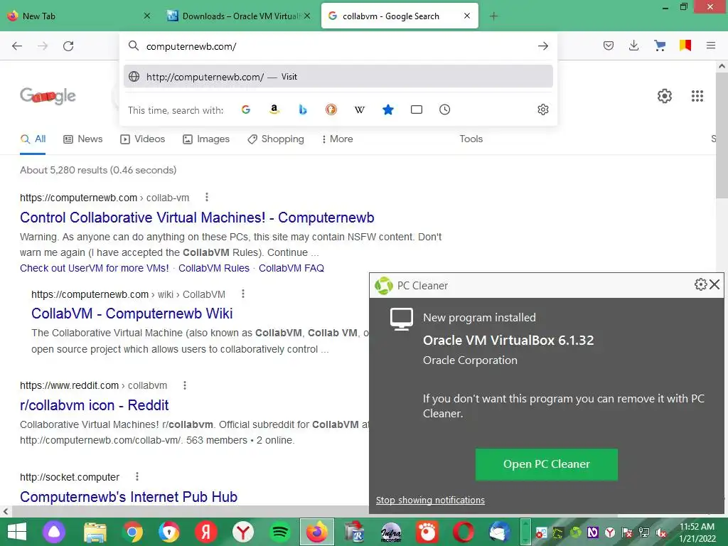Select the Shopping search tab
The height and width of the screenshot is (546, 728).
[x=276, y=139]
